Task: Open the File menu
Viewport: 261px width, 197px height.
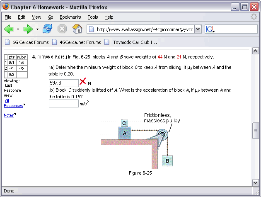Action: click(x=8, y=17)
